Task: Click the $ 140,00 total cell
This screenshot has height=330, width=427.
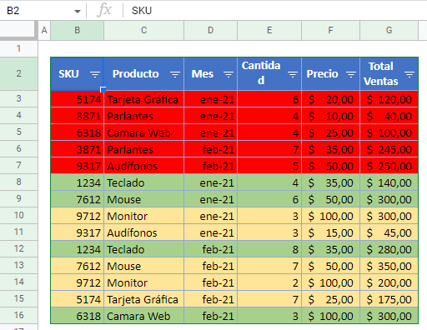Action: 389,182
